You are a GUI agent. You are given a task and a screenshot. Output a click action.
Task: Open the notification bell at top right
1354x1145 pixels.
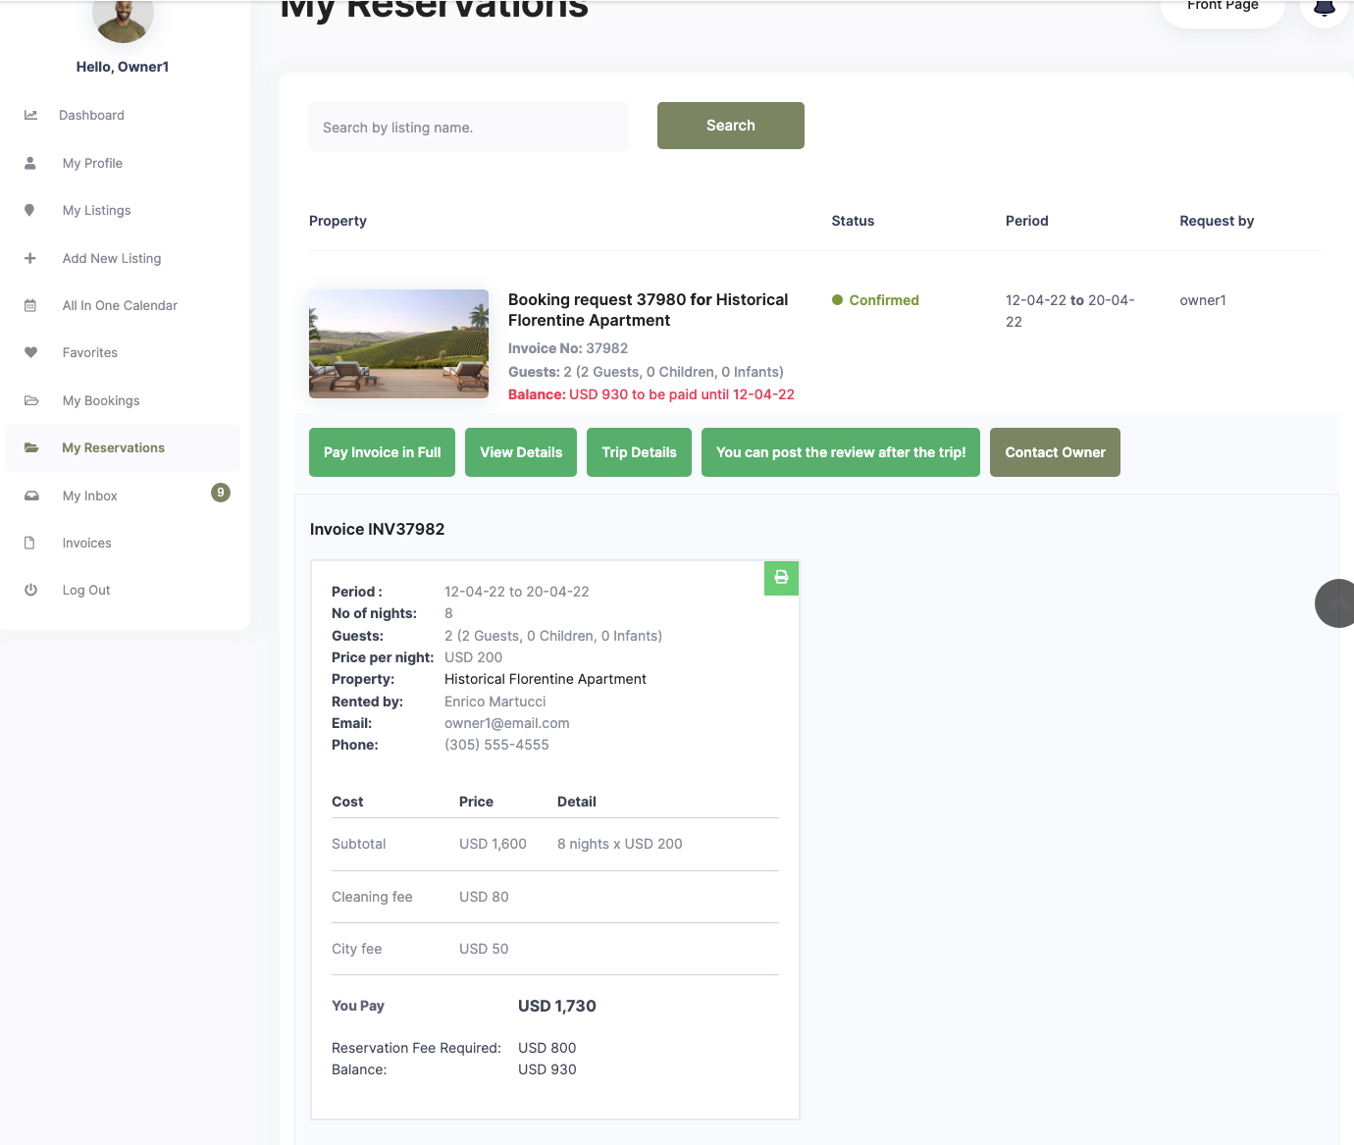point(1324,8)
